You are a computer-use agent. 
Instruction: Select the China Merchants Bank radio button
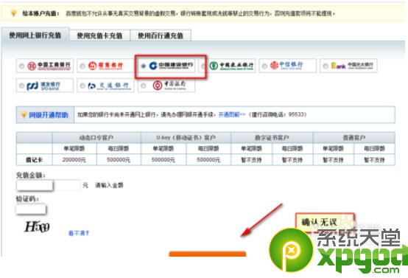click(x=82, y=66)
